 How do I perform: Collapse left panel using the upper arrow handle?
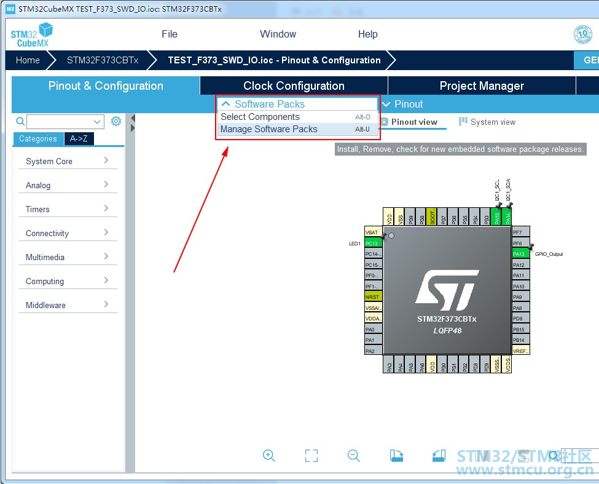(x=133, y=117)
